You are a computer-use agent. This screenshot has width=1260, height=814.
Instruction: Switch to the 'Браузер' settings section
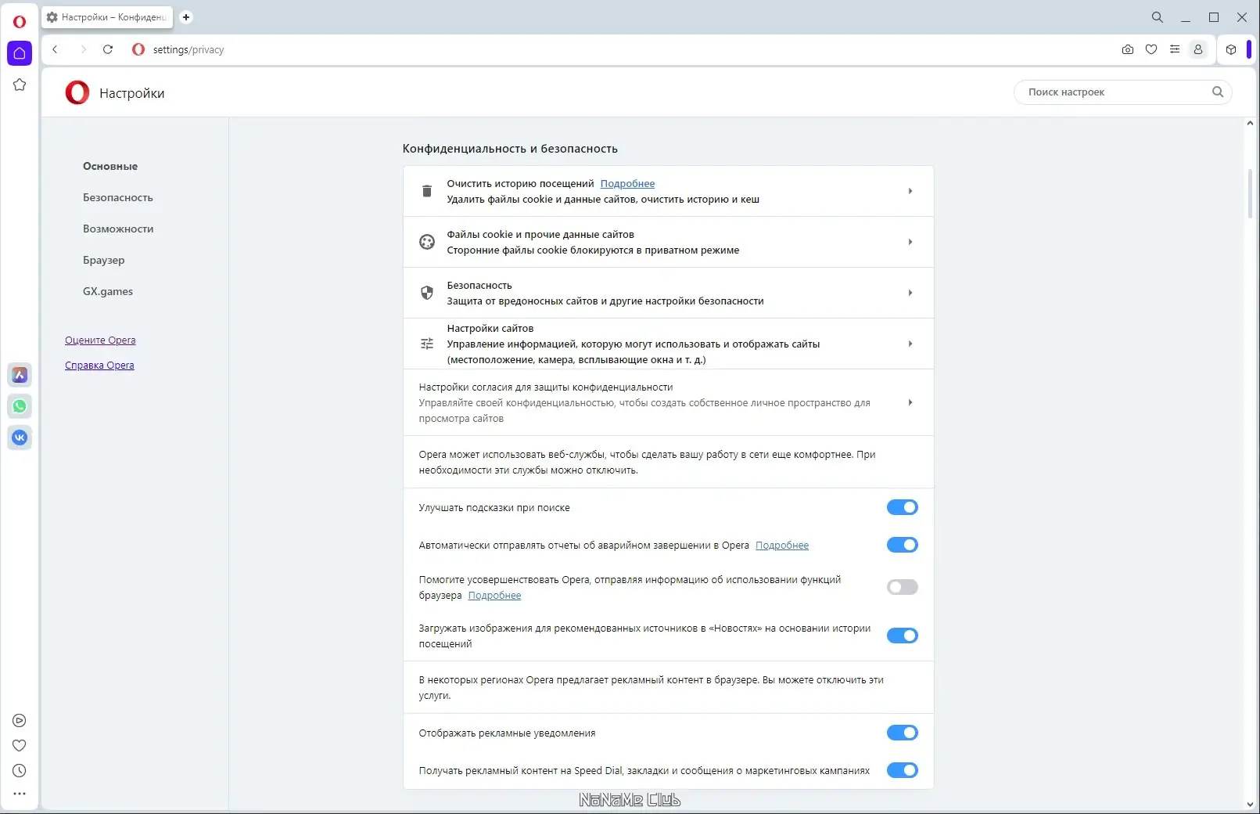104,260
